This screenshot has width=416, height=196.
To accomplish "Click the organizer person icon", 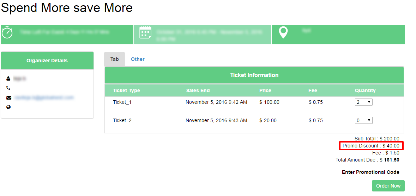I will [8, 78].
